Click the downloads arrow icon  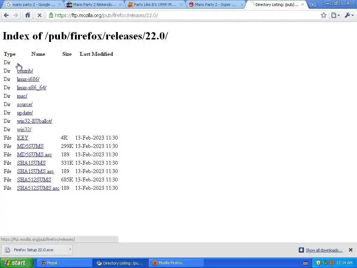(x=301, y=250)
